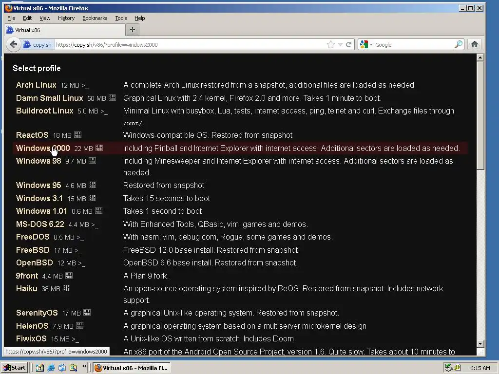
Task: Reload the page with the refresh icon
Action: 349,44
